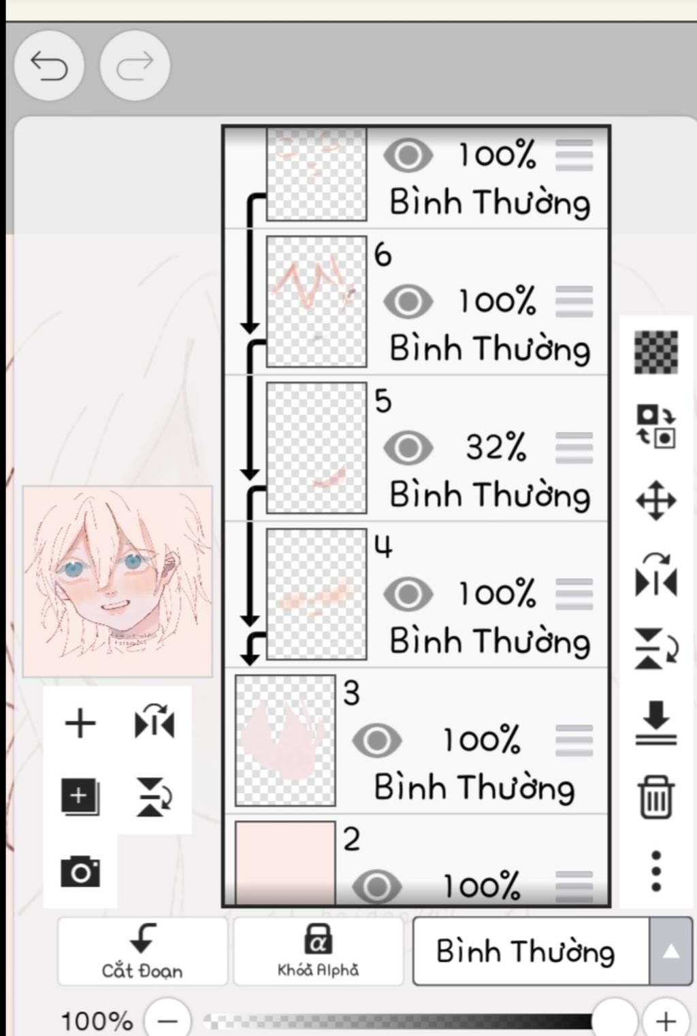The image size is (697, 1036).
Task: Click the add new layer plus icon
Action: (x=80, y=723)
